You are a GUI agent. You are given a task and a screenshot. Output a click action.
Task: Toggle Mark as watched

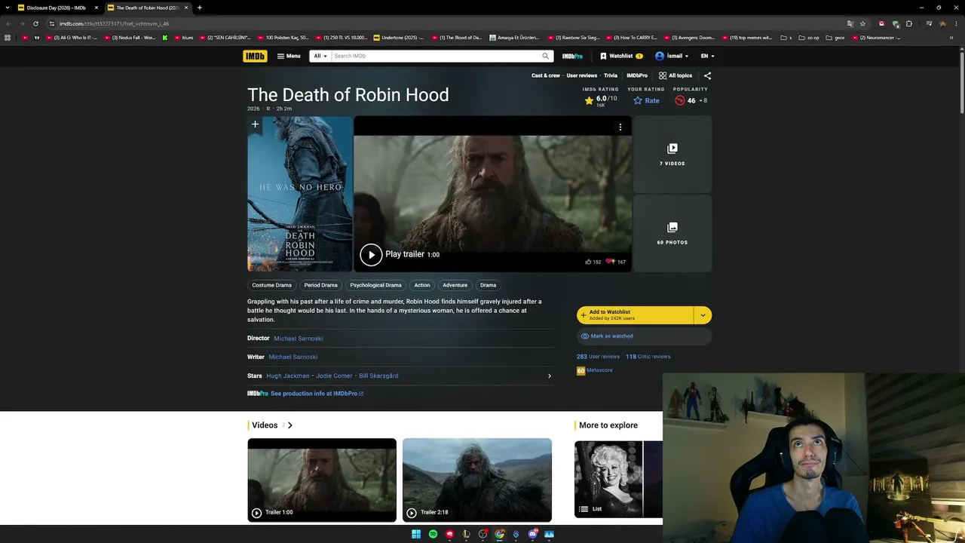644,336
